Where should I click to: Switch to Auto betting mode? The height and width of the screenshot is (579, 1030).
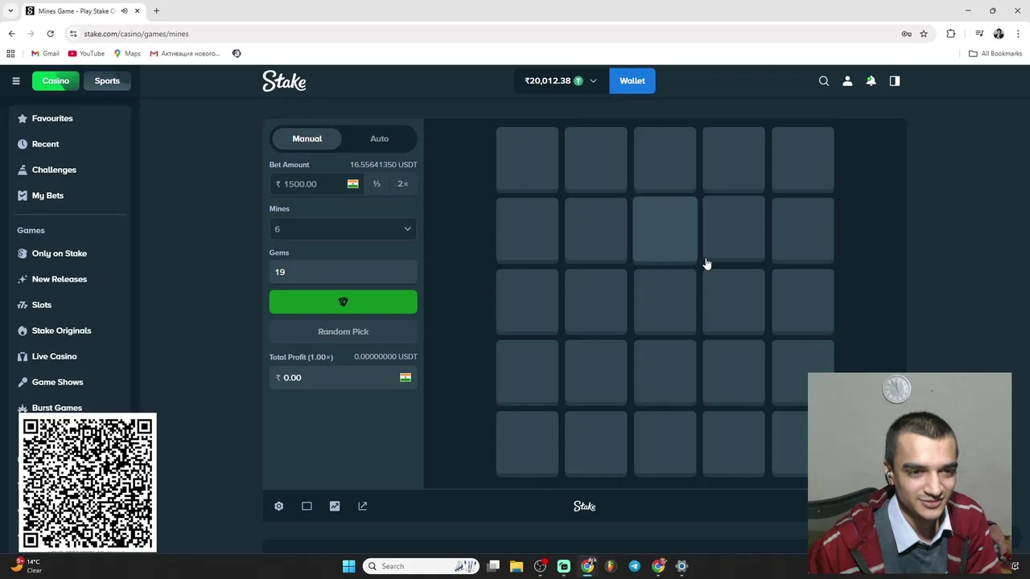[x=379, y=138]
